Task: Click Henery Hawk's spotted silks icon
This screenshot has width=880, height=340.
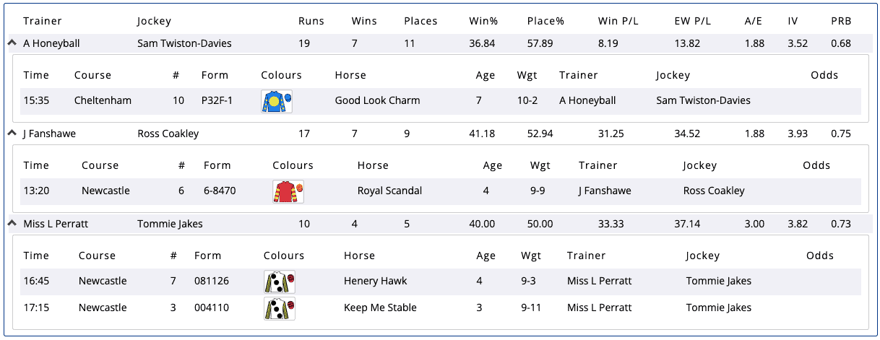Action: [x=280, y=282]
